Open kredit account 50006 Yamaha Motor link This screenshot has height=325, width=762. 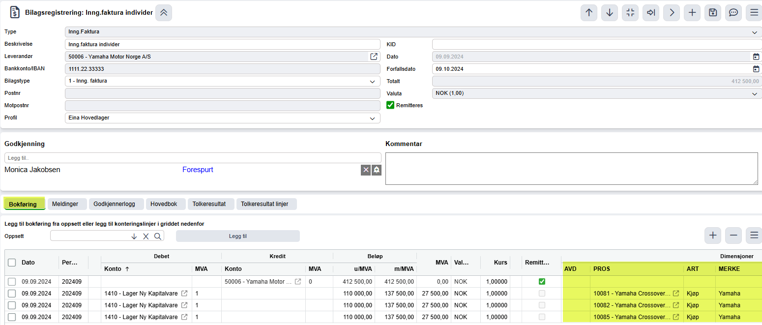coord(297,282)
